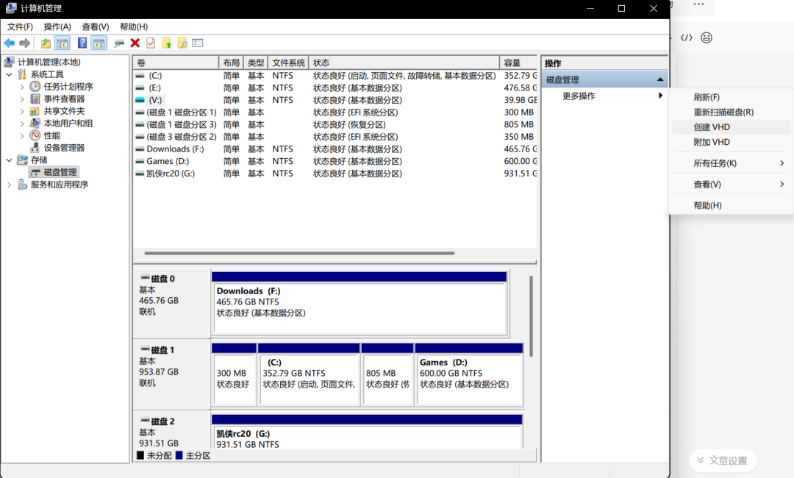Toggle the action pane show/hide button

pos(99,43)
